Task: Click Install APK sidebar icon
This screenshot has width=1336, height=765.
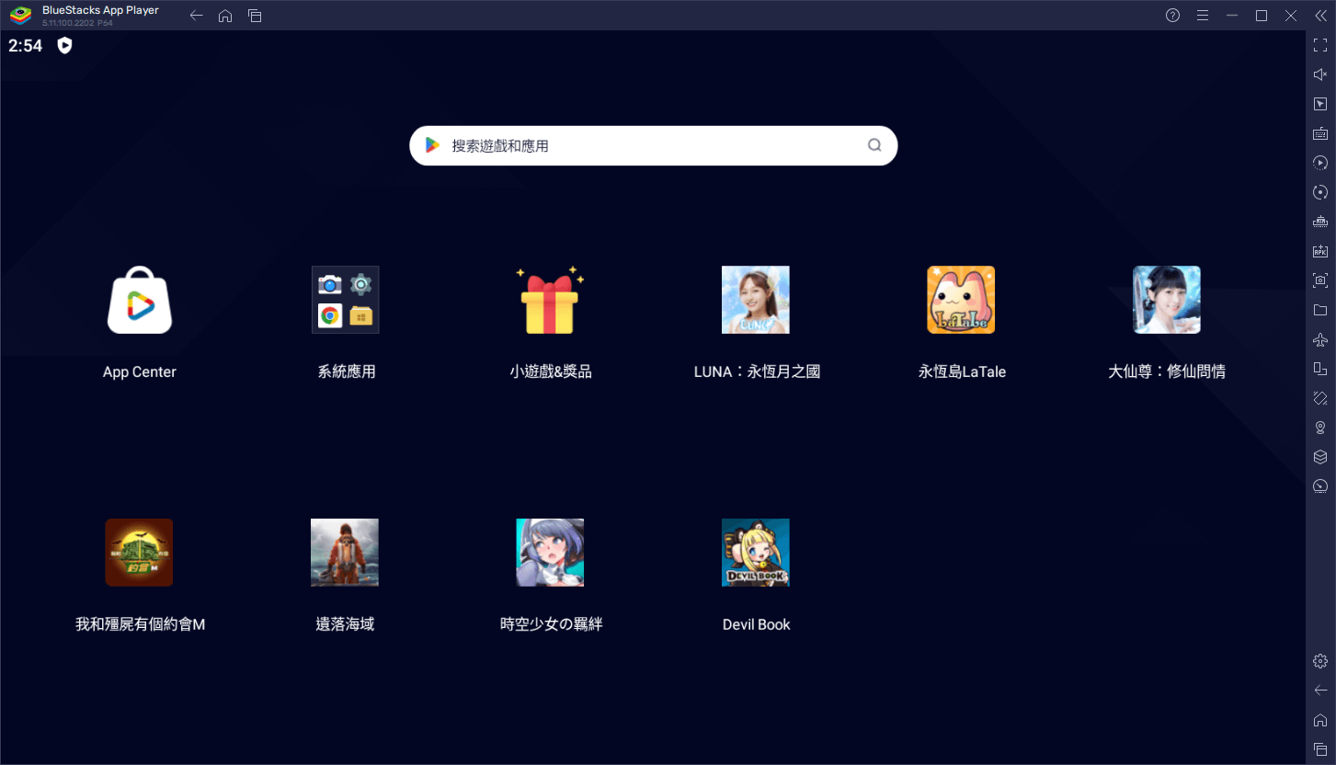Action: pos(1320,251)
